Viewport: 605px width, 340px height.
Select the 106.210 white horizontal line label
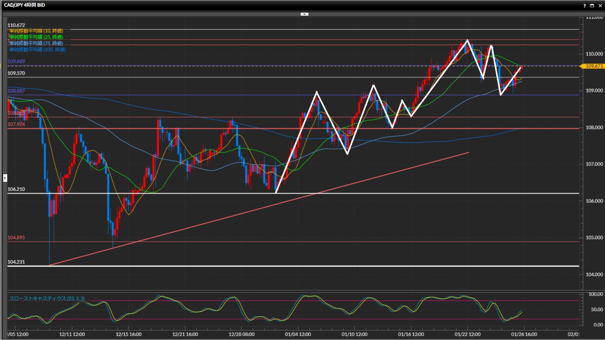16,189
